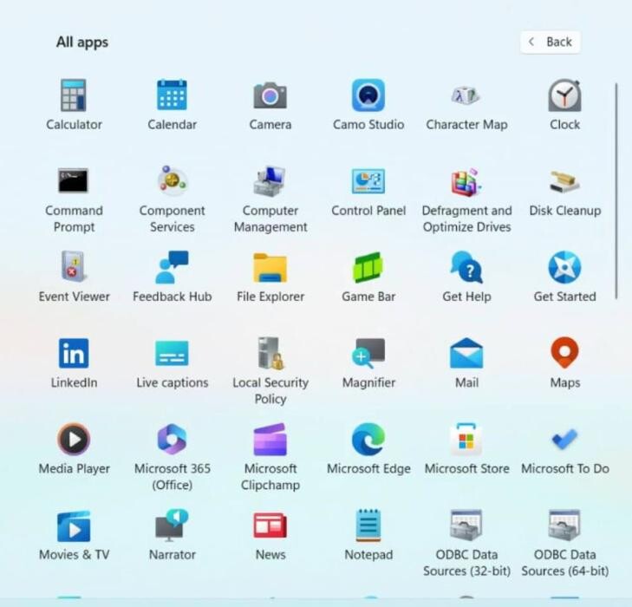
Task: Open Microsoft Edge browser
Action: (368, 440)
